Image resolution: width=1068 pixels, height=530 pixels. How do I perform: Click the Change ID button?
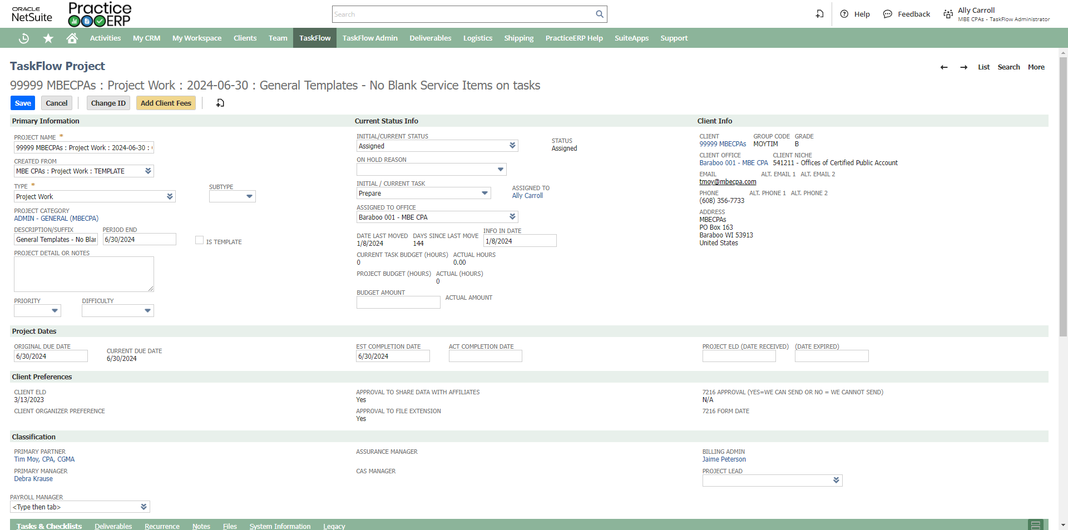pos(108,103)
